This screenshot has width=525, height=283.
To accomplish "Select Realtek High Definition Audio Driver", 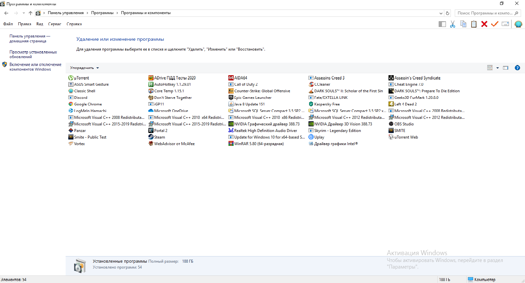I will pos(263,131).
